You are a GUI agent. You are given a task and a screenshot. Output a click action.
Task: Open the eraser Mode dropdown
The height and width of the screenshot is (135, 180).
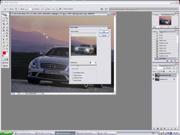[30, 9]
